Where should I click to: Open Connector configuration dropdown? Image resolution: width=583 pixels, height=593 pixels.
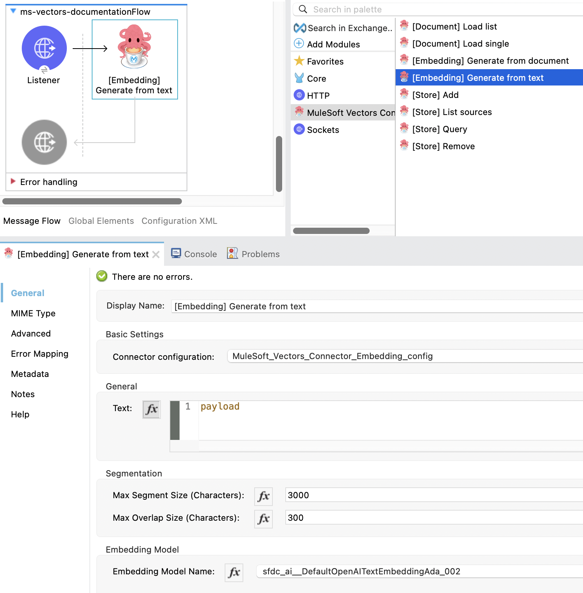pyautogui.click(x=405, y=356)
